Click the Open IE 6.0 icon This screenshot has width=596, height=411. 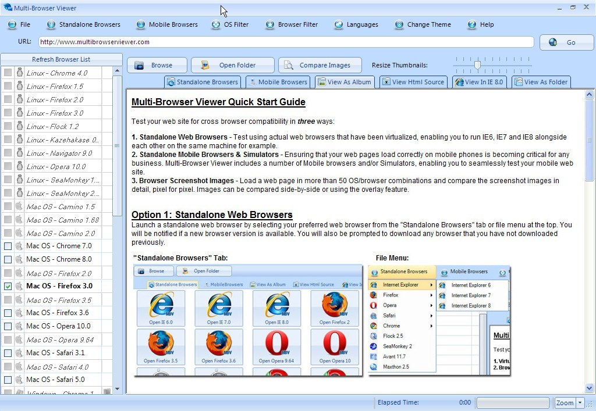point(161,308)
